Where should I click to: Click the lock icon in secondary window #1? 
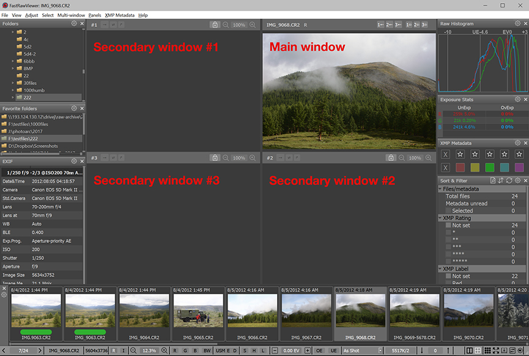(x=215, y=25)
